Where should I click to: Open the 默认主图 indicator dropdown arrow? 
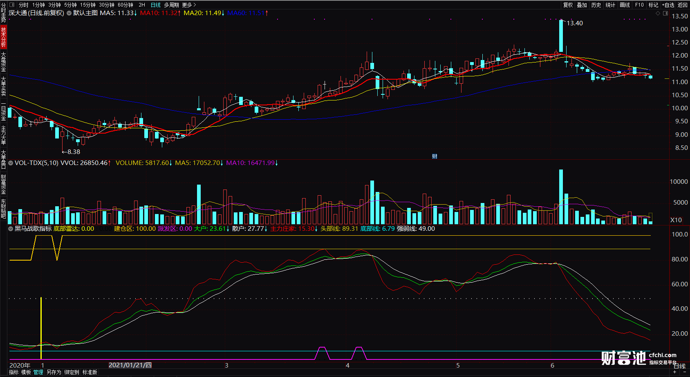(69, 13)
